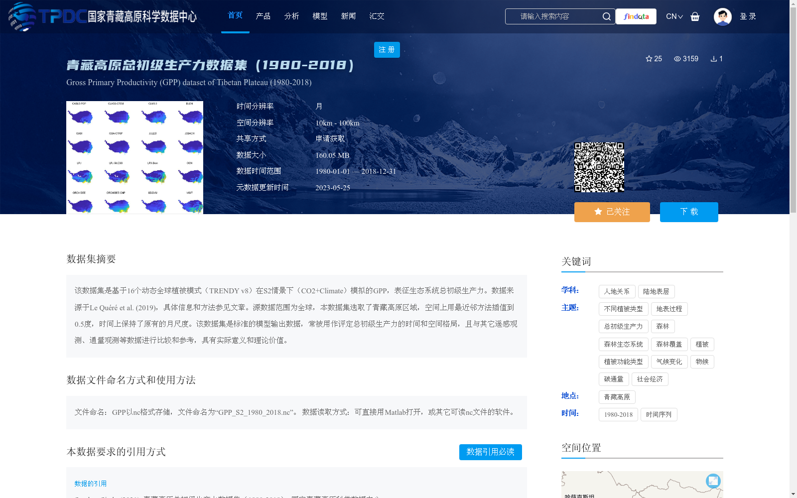Click the user avatar icon
797x498 pixels.
722,16
